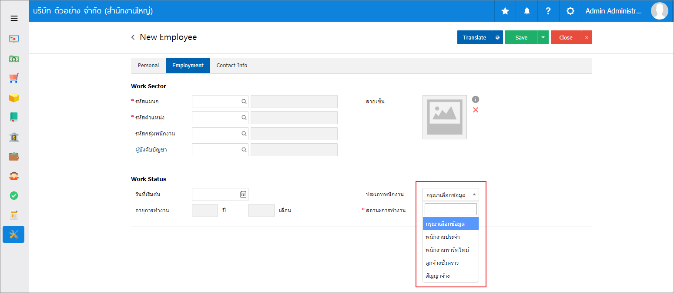The width and height of the screenshot is (674, 293).
Task: Click the search icon in รหัสแผนก field
Action: coord(244,102)
